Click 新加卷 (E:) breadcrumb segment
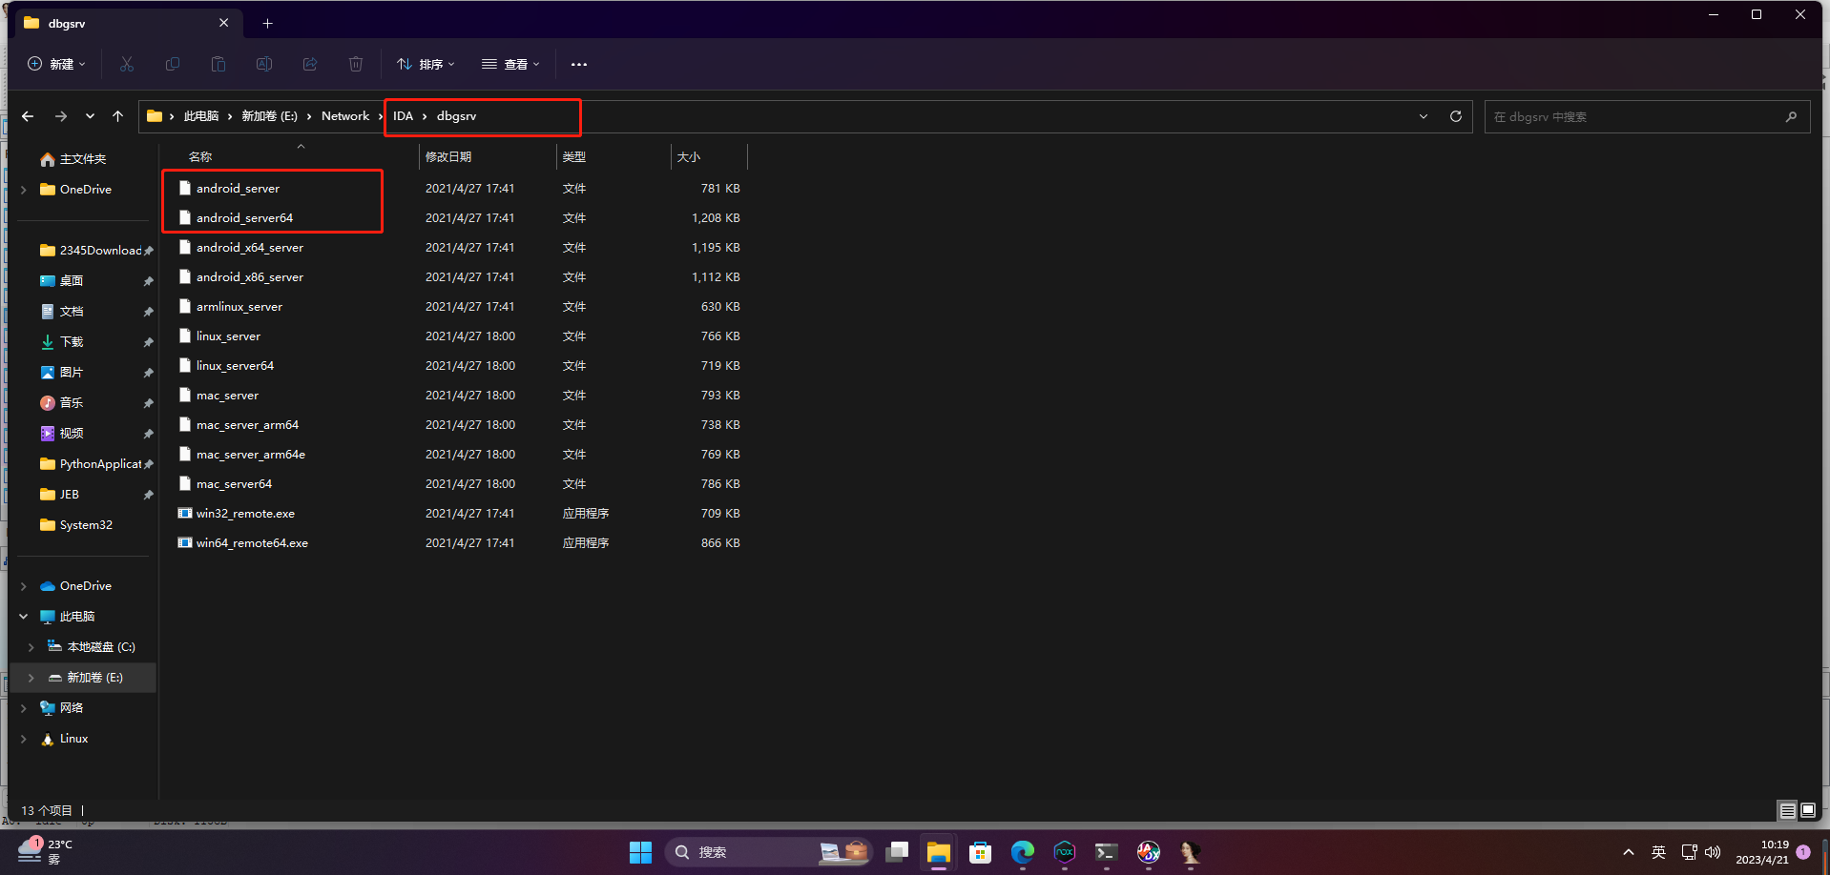 click(269, 116)
